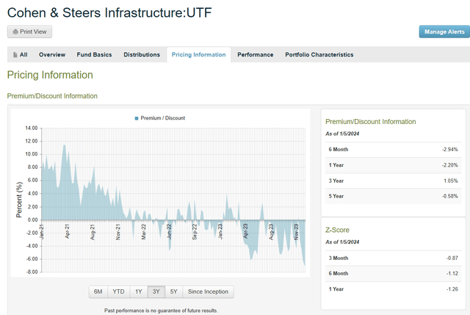The image size is (470, 315).
Task: Select the Pricing Information tab
Action: pos(199,54)
